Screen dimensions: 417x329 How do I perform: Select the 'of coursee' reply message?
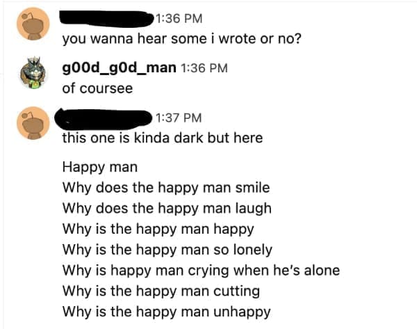[x=97, y=88]
